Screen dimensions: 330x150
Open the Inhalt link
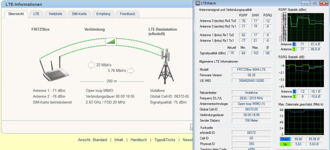click(119, 140)
